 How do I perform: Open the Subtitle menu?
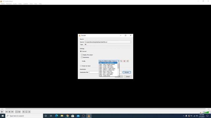click(26, 4)
